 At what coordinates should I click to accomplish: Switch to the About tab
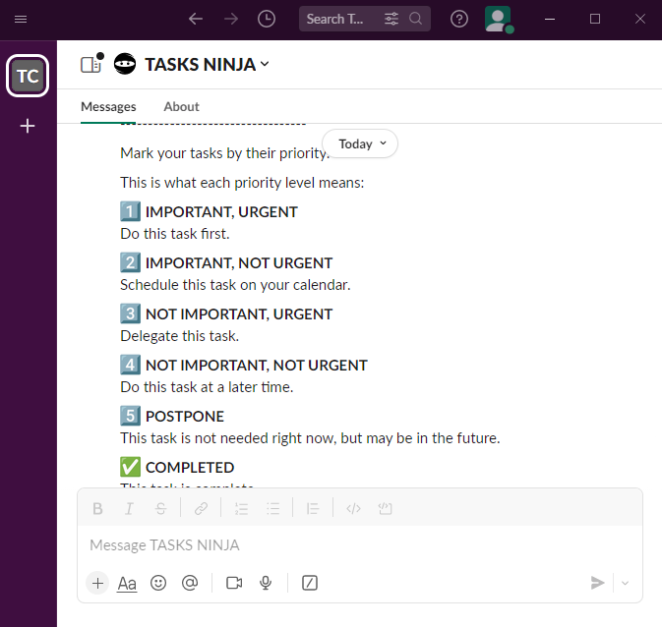181,106
